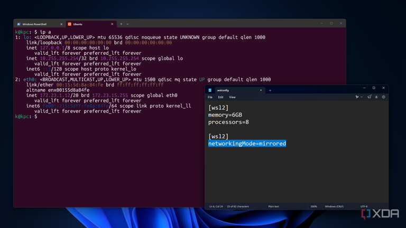The image size is (406, 228).
Task: Close the Windows Terminal window
Action: [341, 23]
